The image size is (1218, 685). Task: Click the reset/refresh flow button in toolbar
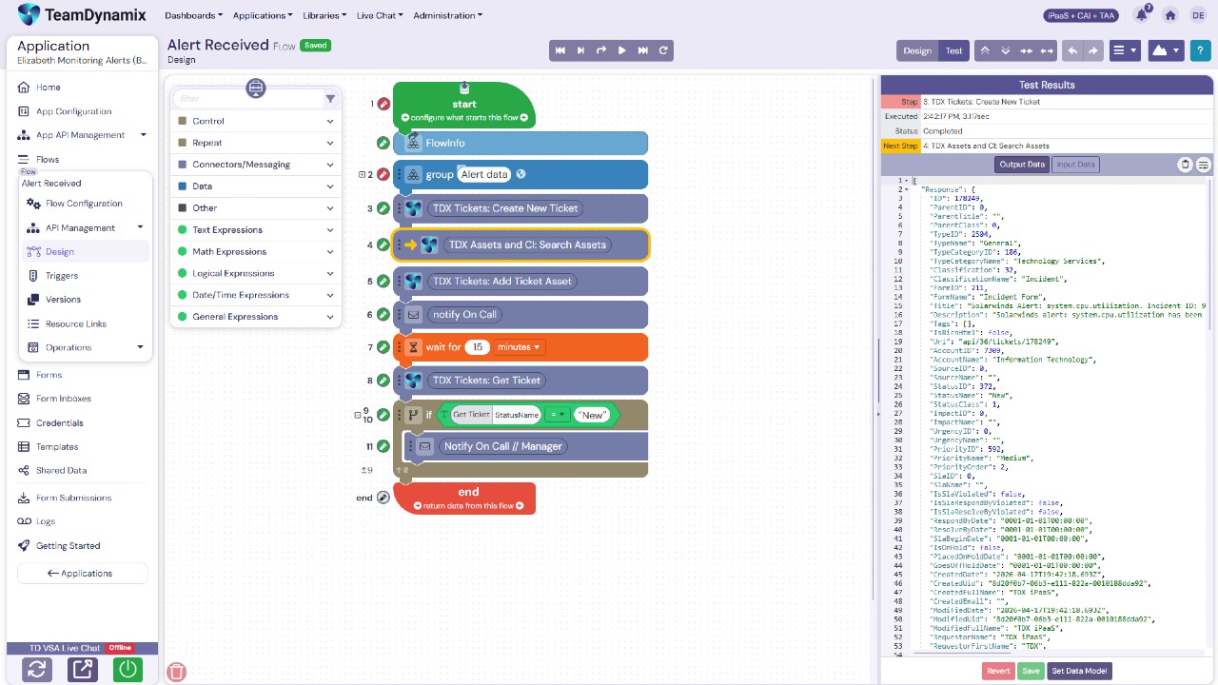(664, 50)
